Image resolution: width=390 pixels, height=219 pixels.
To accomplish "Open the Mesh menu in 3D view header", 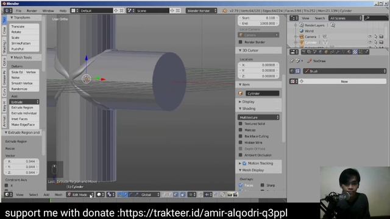I will tap(58, 195).
